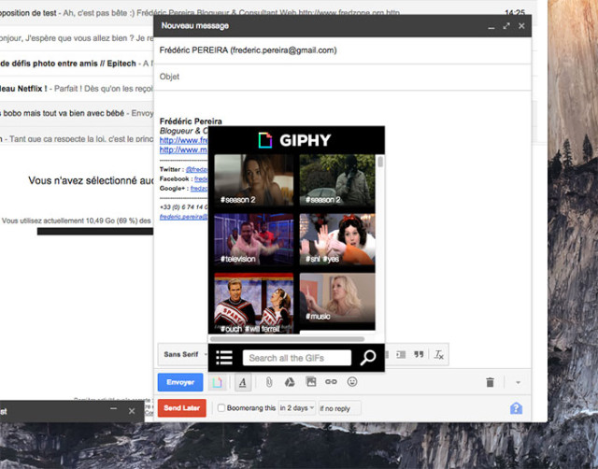The width and height of the screenshot is (598, 469).
Task: Minimize the small chat window at bottom left
Action: point(113,410)
